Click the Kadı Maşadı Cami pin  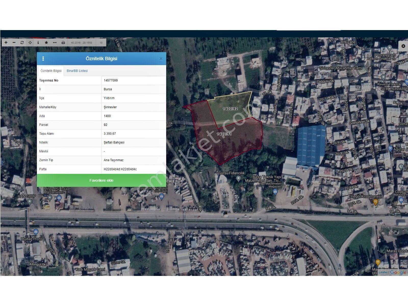(99, 263)
